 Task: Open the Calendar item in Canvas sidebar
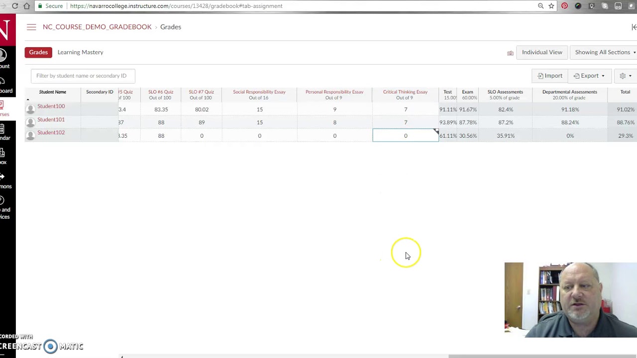click(x=4, y=133)
